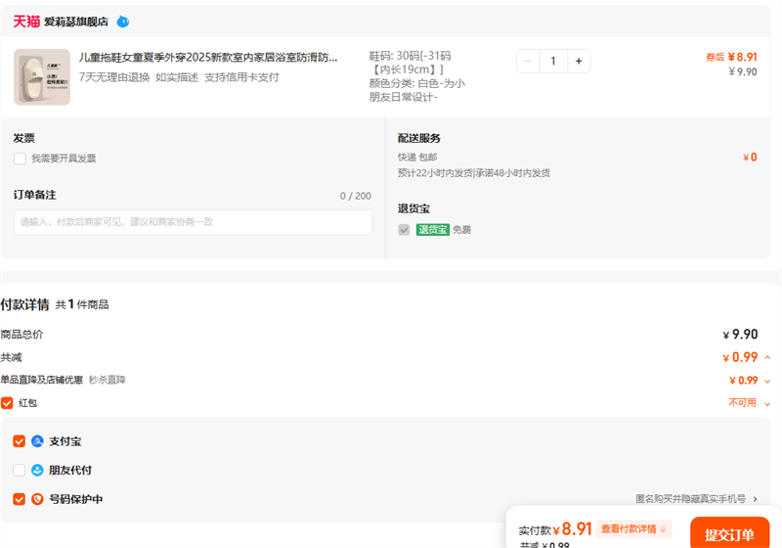
Task: Check the 我需要开具发票 invoice checkbox
Action: click(20, 159)
